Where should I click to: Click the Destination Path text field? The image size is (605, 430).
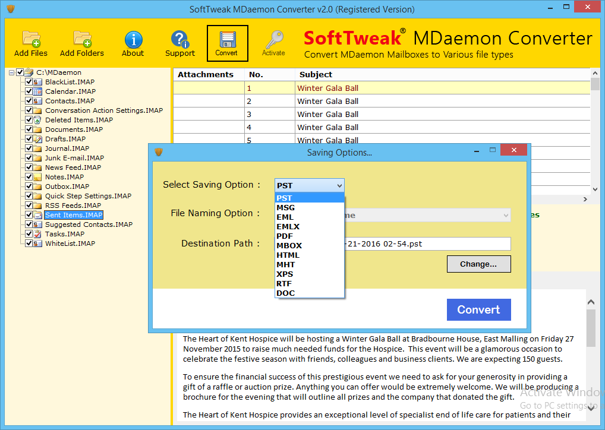[393, 244]
